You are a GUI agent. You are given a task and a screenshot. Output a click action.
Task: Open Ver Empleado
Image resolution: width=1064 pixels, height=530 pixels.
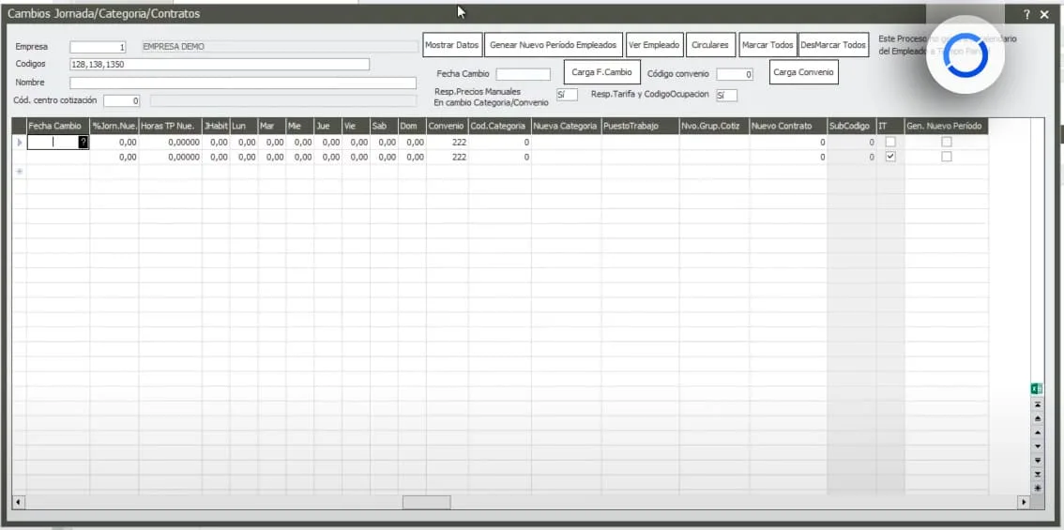(x=654, y=45)
